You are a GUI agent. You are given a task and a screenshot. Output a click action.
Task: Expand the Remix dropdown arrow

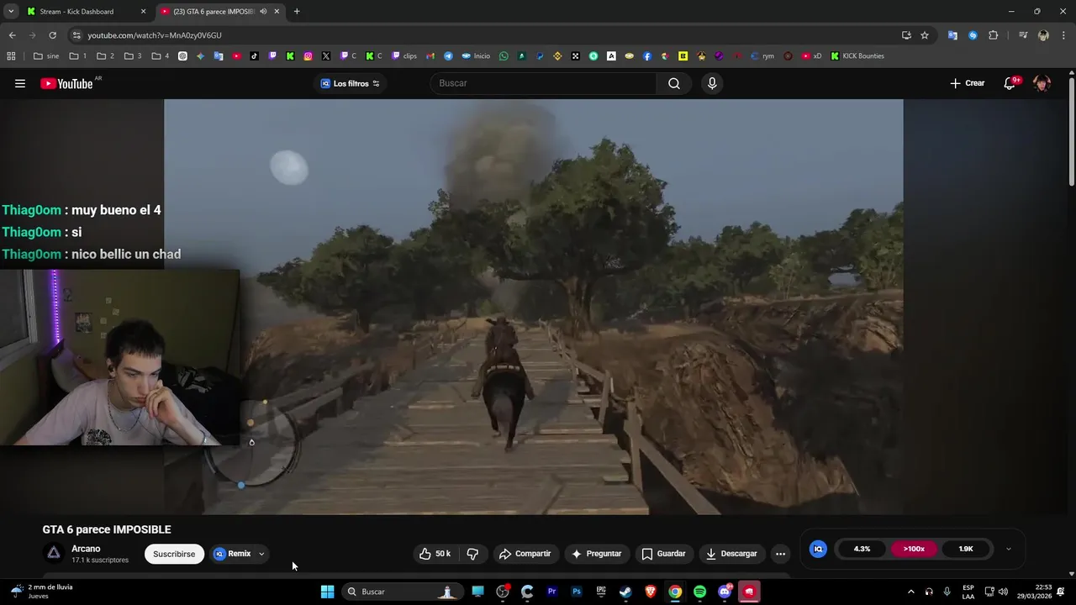point(261,554)
